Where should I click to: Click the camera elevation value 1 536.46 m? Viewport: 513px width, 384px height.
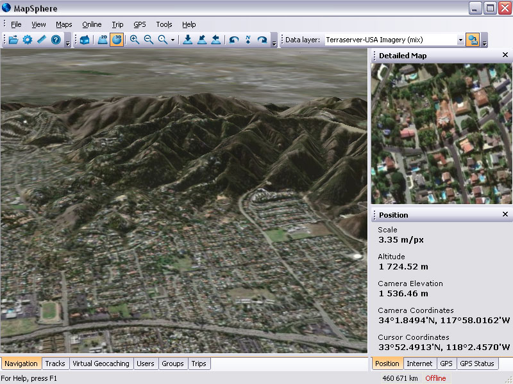coord(403,293)
